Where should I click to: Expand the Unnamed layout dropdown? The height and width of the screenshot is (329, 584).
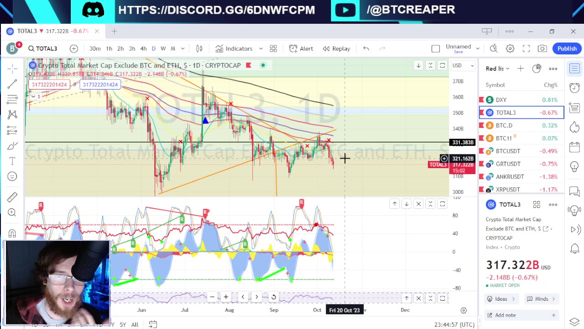[x=478, y=48]
